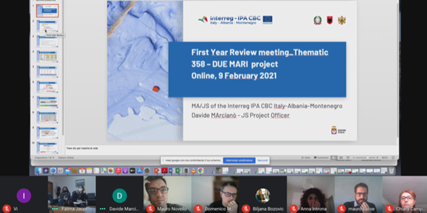Viewport: 427px width, 213px height.
Task: Open Photos app in the Dock
Action: (x=110, y=170)
